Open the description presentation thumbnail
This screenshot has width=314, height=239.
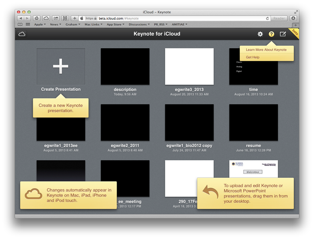pyautogui.click(x=125, y=66)
